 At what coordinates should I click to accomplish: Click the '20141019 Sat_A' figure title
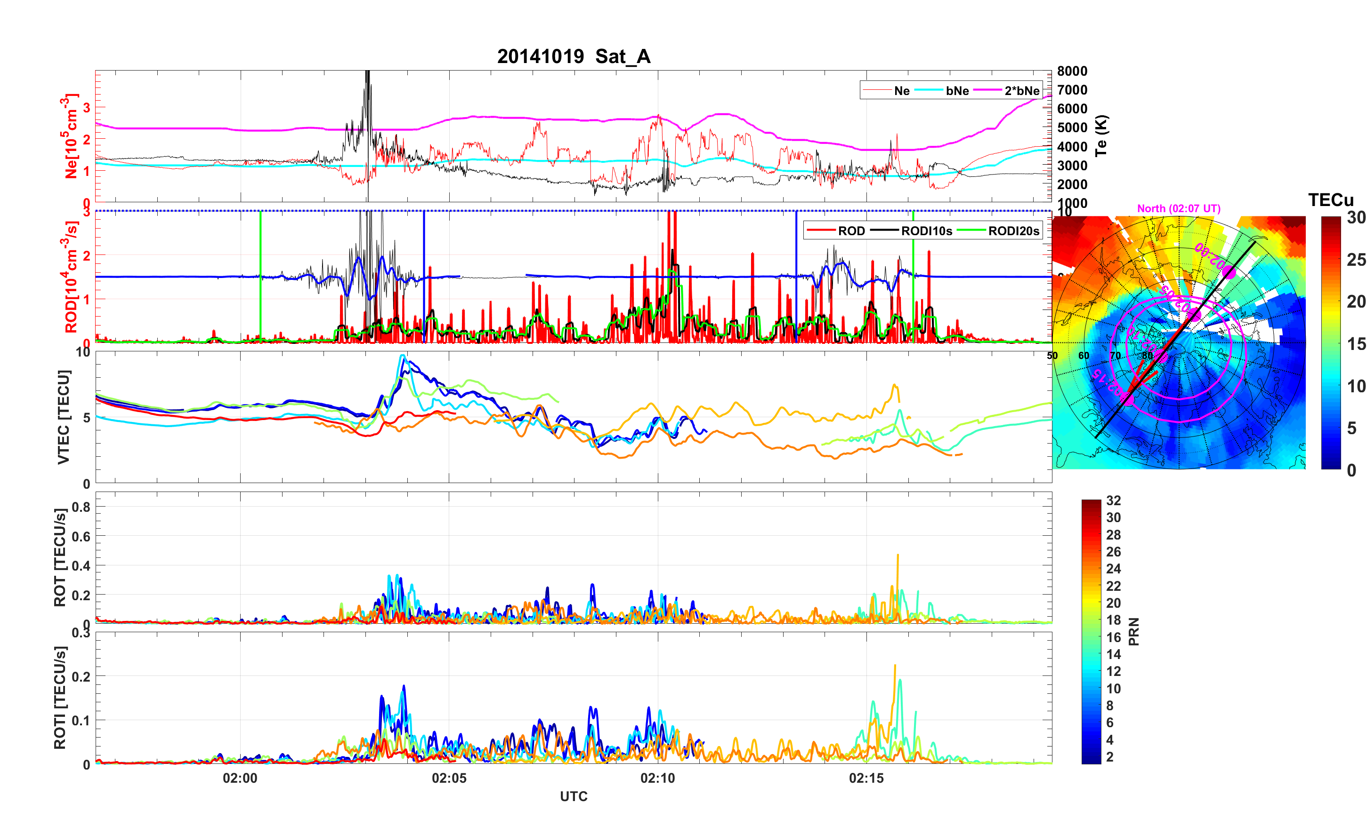coord(573,56)
